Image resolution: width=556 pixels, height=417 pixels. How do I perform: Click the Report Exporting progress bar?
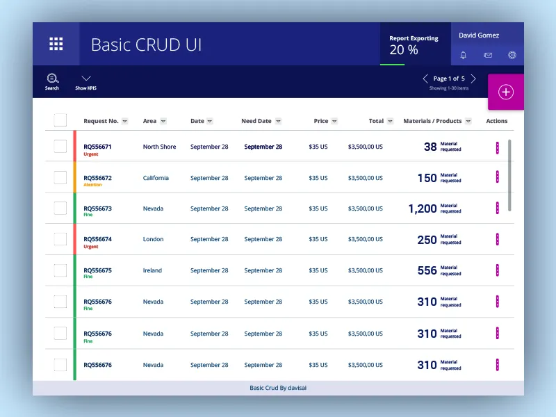pyautogui.click(x=393, y=65)
